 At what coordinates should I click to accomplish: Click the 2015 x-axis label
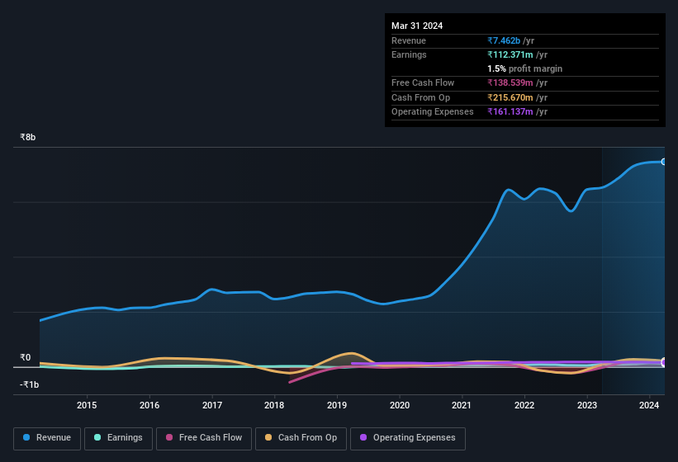click(x=87, y=405)
